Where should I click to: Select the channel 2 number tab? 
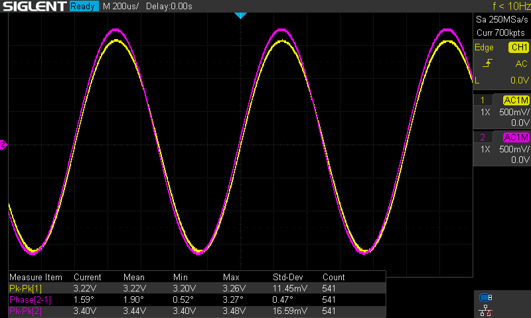tap(482, 137)
